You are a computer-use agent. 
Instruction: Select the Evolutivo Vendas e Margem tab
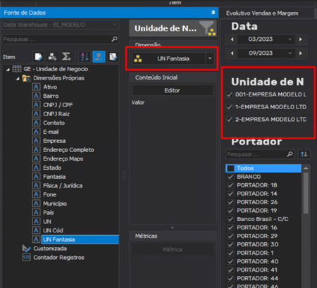click(x=262, y=13)
